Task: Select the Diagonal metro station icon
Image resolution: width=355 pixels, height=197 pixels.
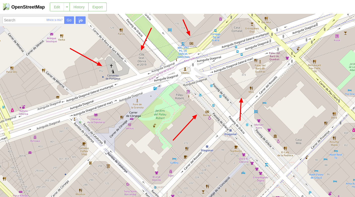Action: point(230,130)
